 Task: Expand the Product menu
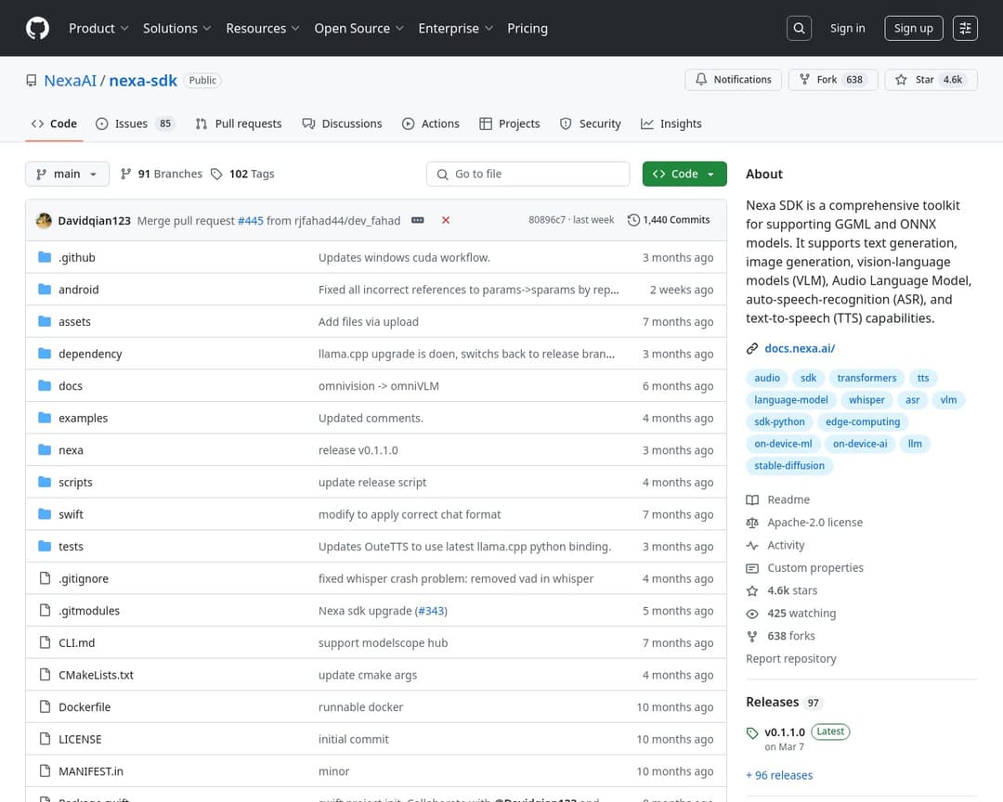point(98,28)
